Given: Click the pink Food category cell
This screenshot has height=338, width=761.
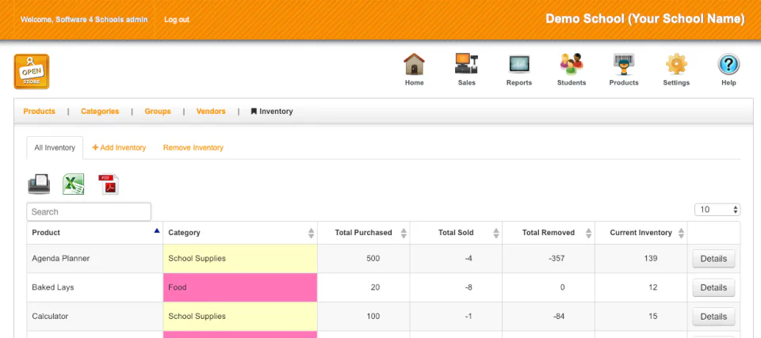Looking at the screenshot, I should click(x=240, y=287).
